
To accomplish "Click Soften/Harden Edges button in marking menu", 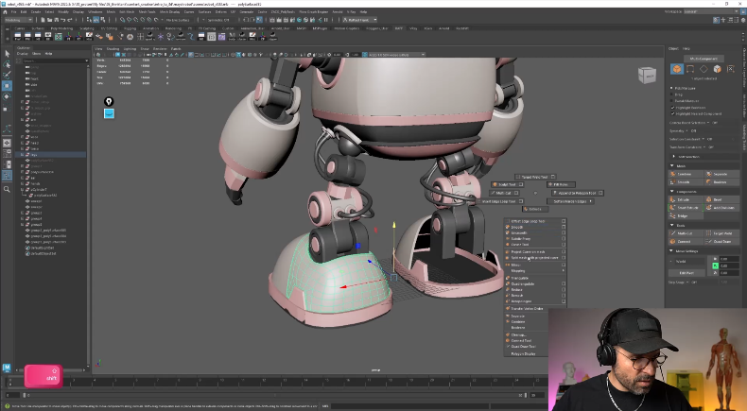I will coord(570,201).
